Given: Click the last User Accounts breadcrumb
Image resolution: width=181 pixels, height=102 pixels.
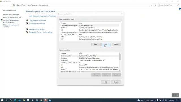Looking at the screenshot, I should pyautogui.click(x=44, y=5).
